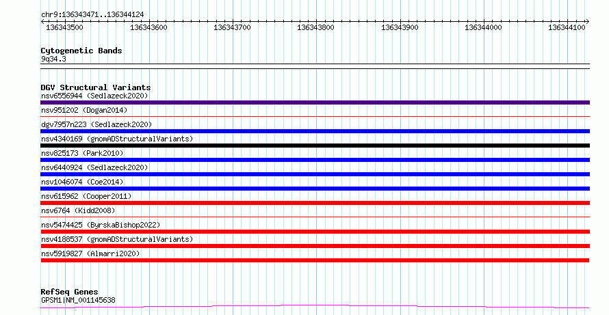Click the thin red nsv951202 variant line

coord(315,116)
